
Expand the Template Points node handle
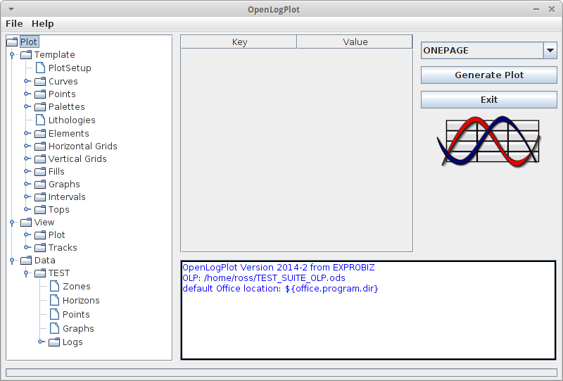click(x=26, y=94)
